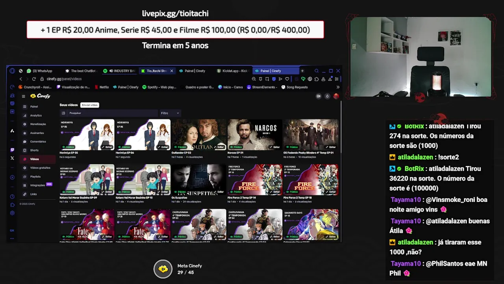Switch to the INDUSTRY BABY tab

[119, 71]
